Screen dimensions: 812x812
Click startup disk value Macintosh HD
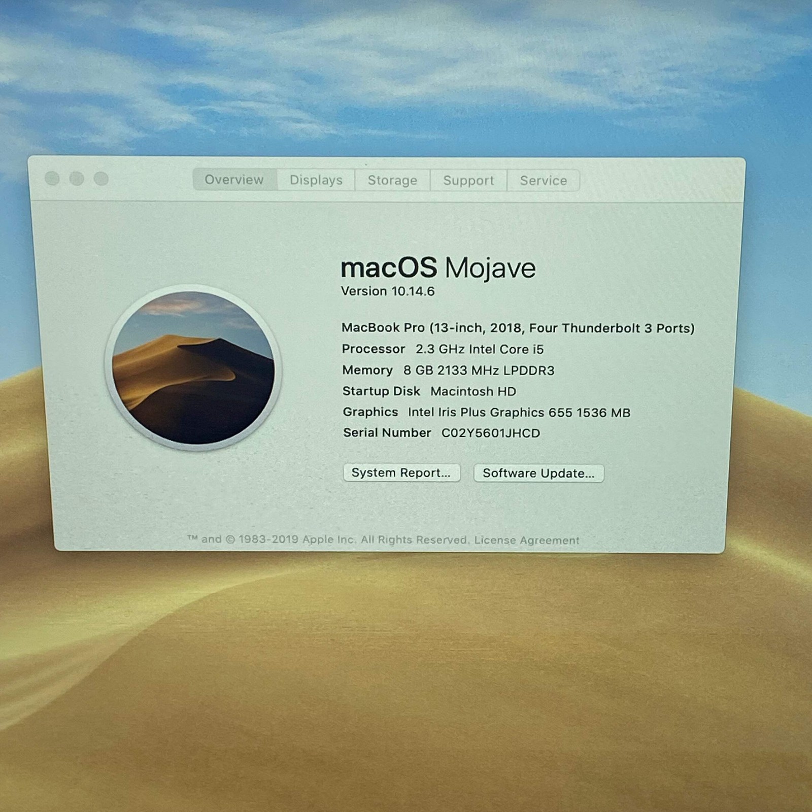click(473, 392)
